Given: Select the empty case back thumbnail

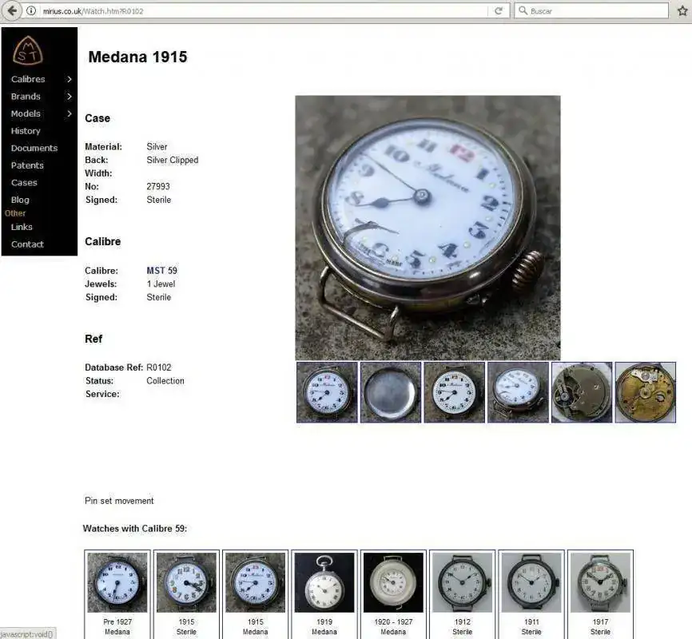Looking at the screenshot, I should pyautogui.click(x=391, y=392).
